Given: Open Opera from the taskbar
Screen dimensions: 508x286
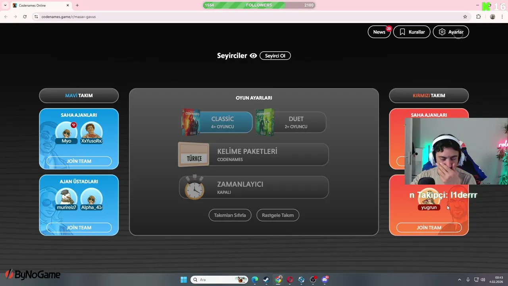Looking at the screenshot, I should click(x=290, y=280).
